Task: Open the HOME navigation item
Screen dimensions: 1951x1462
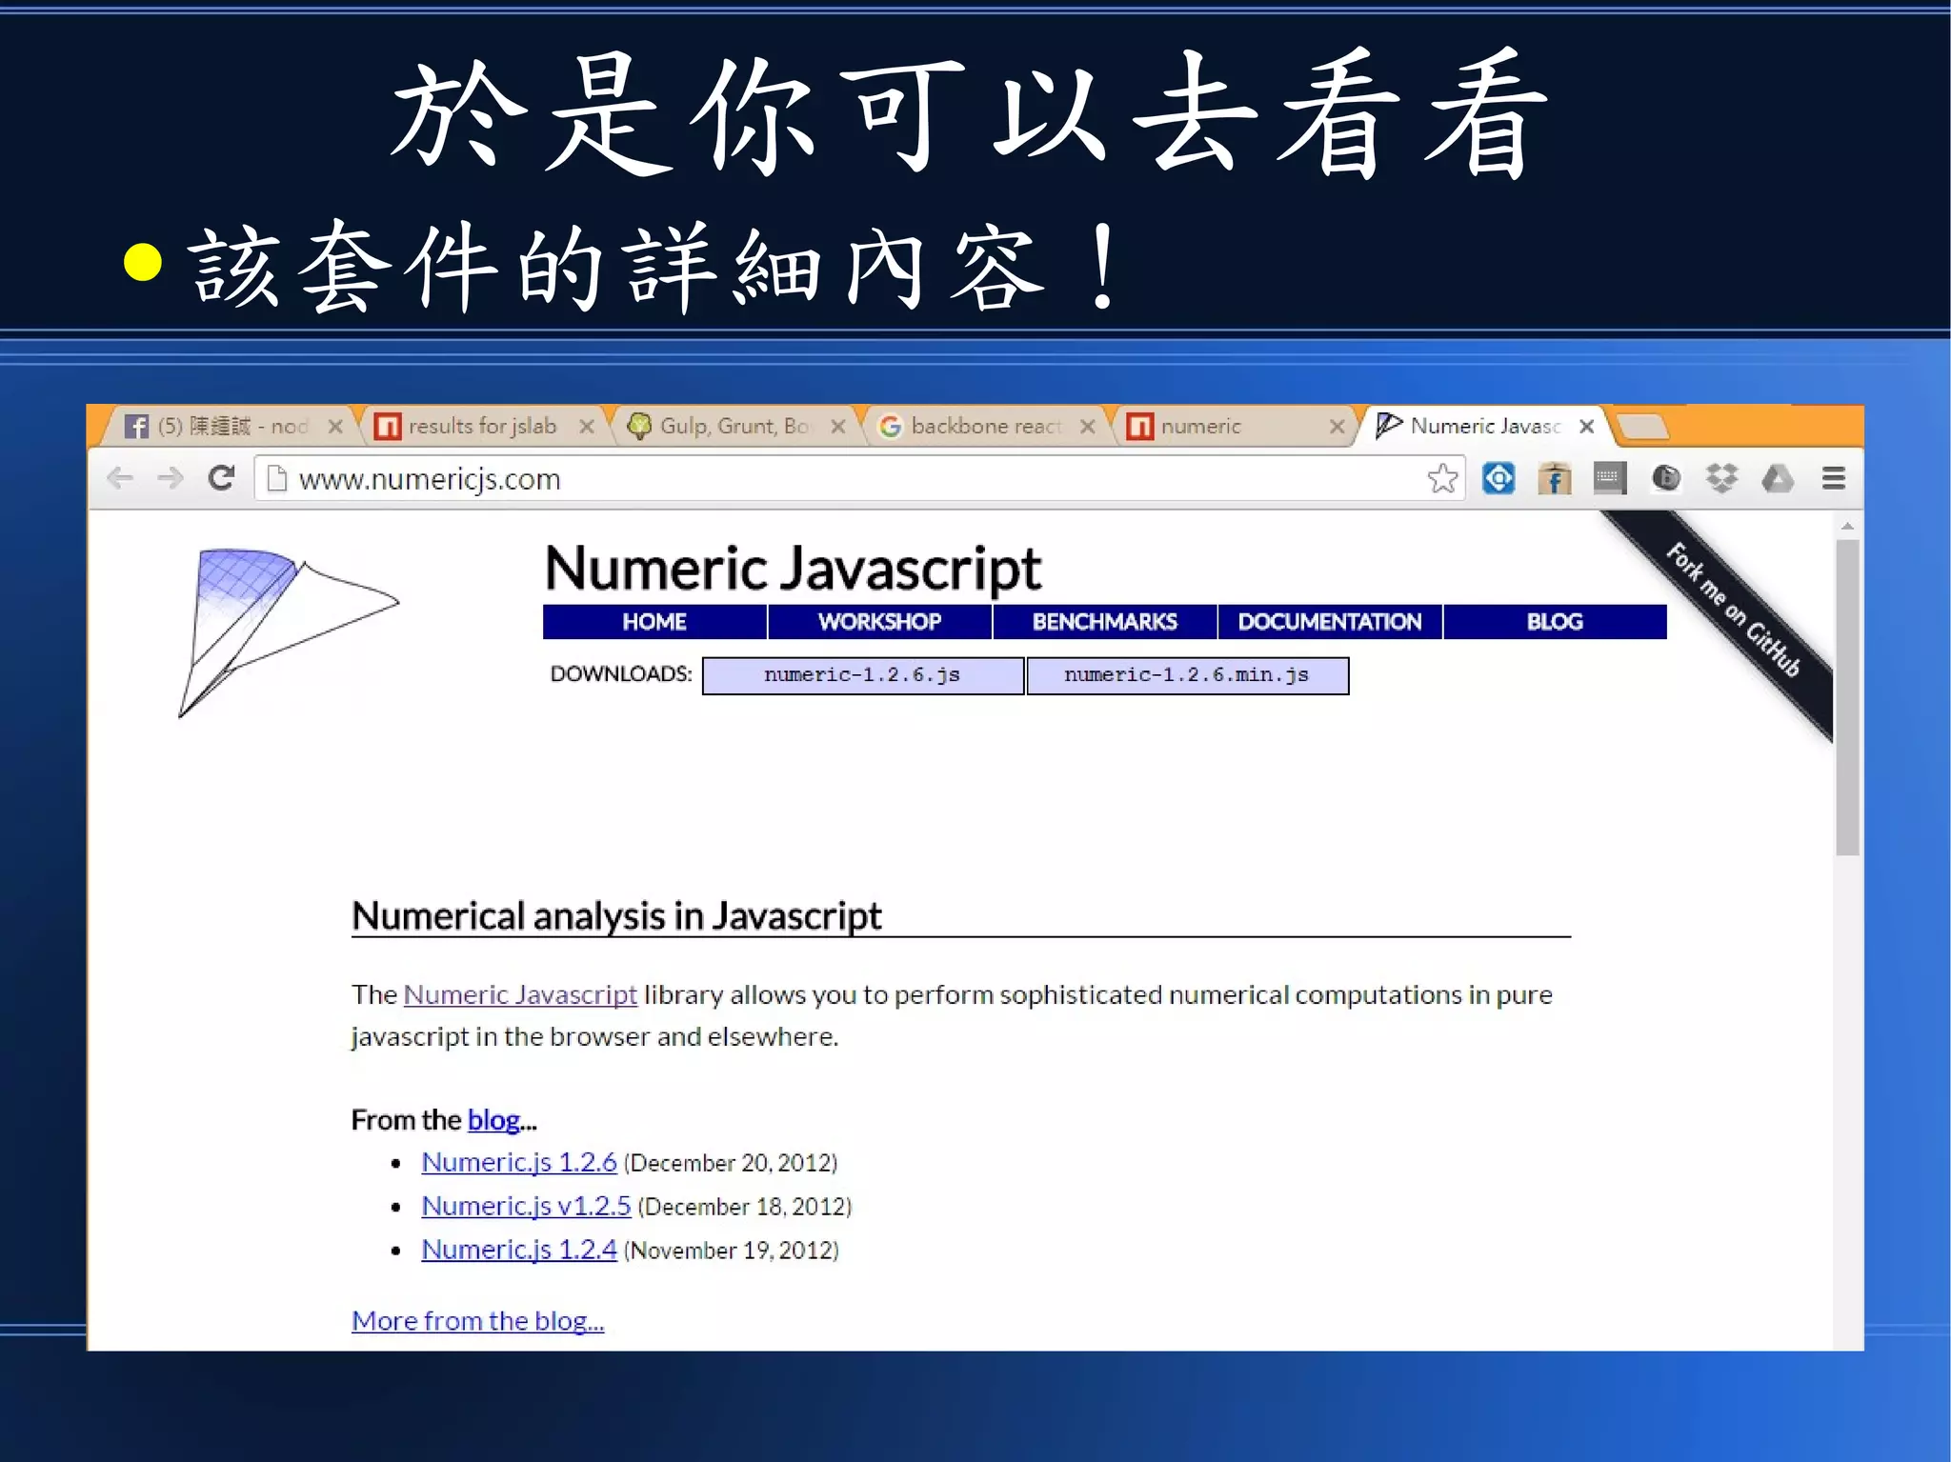Action: (654, 622)
